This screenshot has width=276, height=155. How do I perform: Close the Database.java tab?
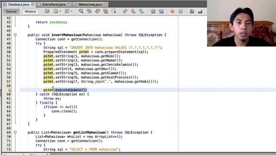click(33, 4)
